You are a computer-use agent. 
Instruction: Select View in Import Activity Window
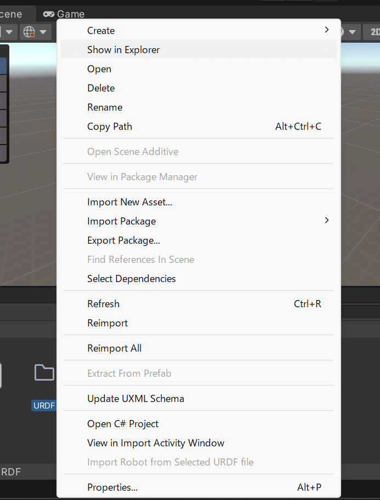198,442
